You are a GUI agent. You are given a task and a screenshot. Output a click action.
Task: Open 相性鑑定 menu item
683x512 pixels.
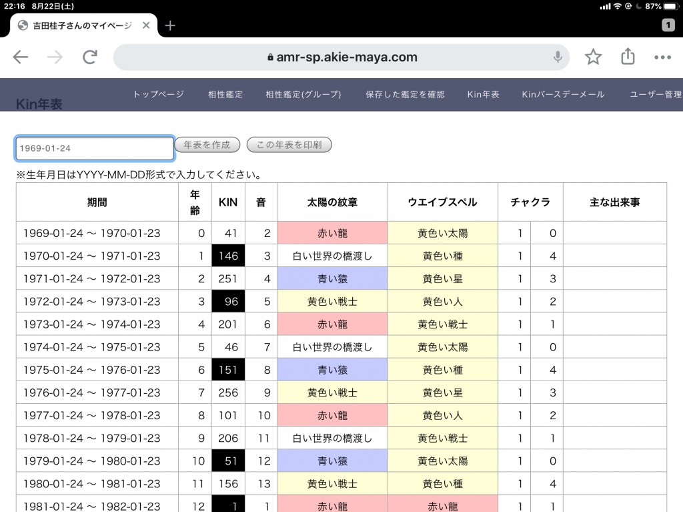tap(225, 94)
